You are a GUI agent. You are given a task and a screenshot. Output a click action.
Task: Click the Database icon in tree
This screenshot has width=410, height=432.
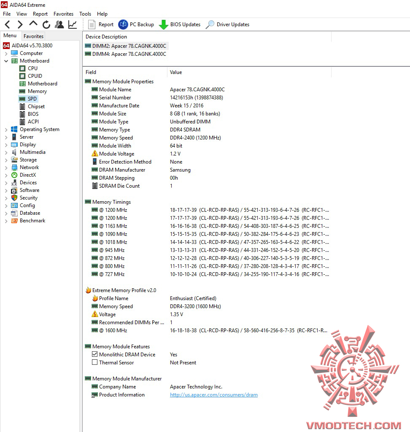click(14, 213)
